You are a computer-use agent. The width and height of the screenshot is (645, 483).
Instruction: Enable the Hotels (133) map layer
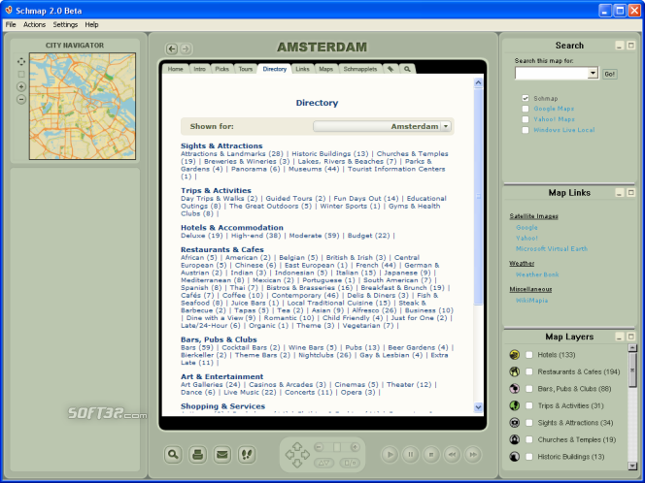point(529,355)
